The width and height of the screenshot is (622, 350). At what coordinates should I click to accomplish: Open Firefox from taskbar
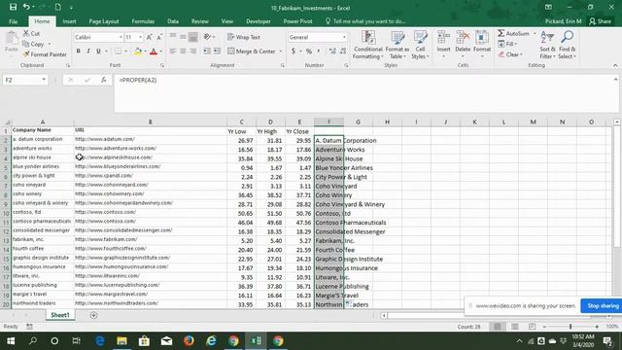click(189, 341)
